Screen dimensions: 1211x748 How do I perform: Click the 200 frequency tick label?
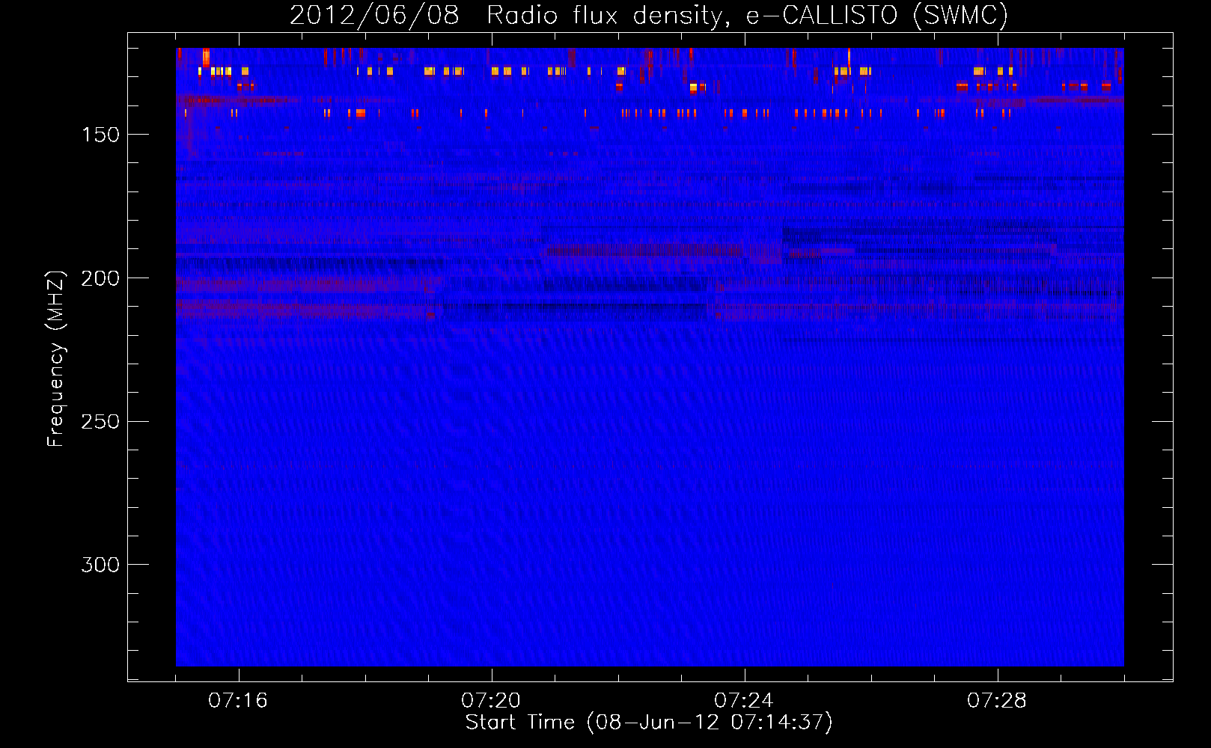[x=100, y=278]
